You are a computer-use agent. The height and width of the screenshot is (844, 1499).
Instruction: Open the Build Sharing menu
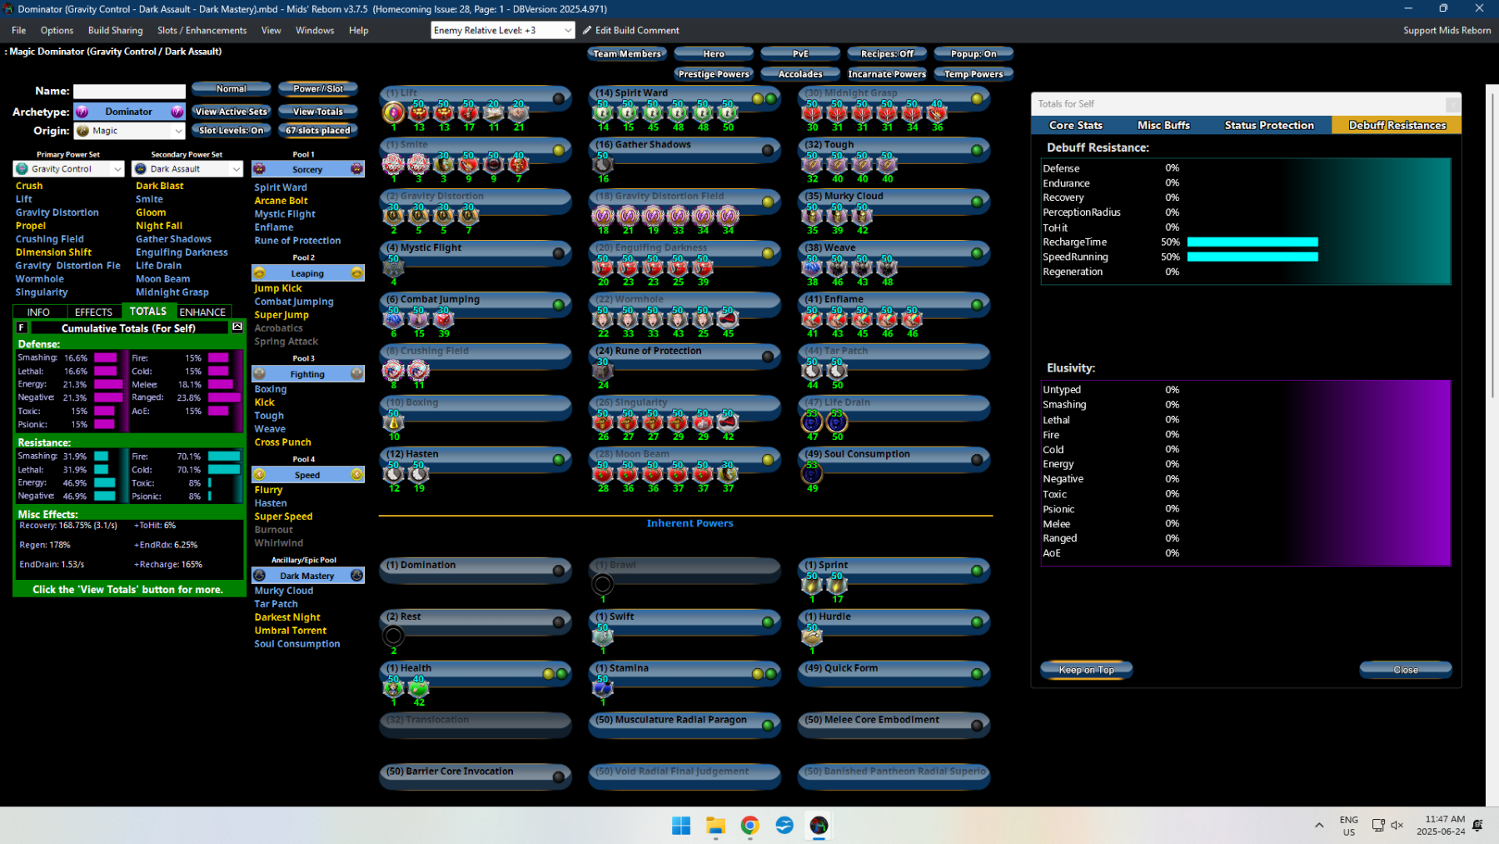[116, 30]
